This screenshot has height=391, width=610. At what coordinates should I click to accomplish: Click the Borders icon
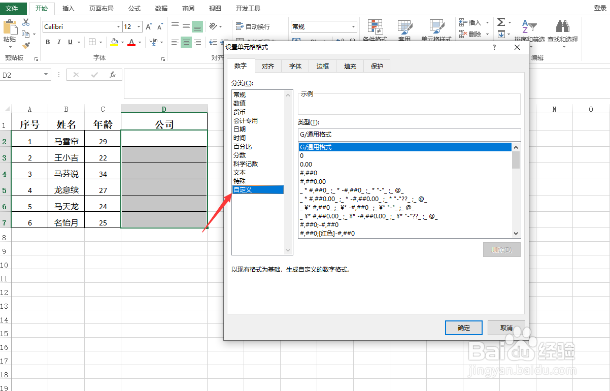92,42
